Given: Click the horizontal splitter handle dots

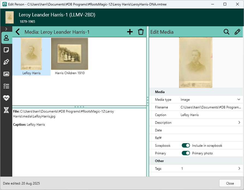Looking at the screenshot, I should [79, 107].
